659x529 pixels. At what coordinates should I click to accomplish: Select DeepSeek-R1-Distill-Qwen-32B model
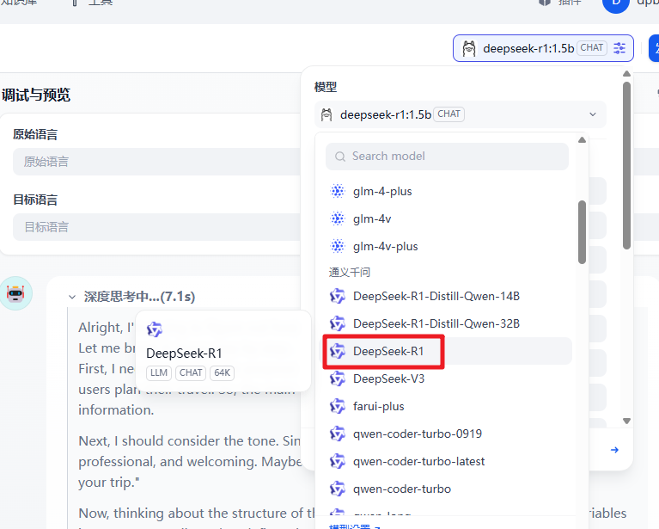[436, 323]
